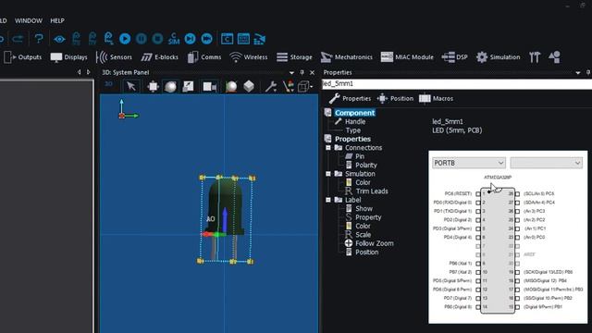Open the wrench settings dropdown in System Panel
592x333 pixels.
[270, 86]
